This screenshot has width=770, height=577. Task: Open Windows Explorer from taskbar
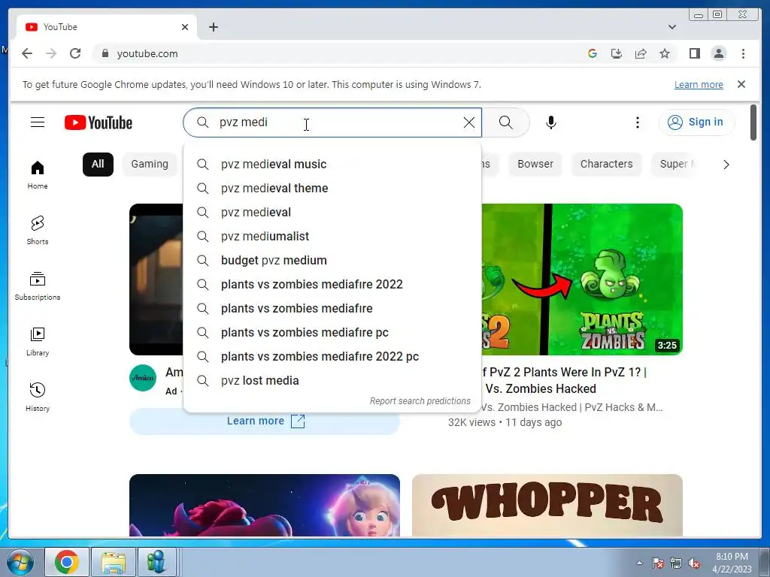114,562
